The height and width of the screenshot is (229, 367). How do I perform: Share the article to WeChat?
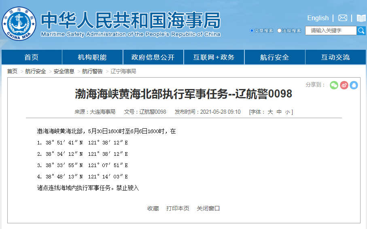pyautogui.click(x=334, y=85)
